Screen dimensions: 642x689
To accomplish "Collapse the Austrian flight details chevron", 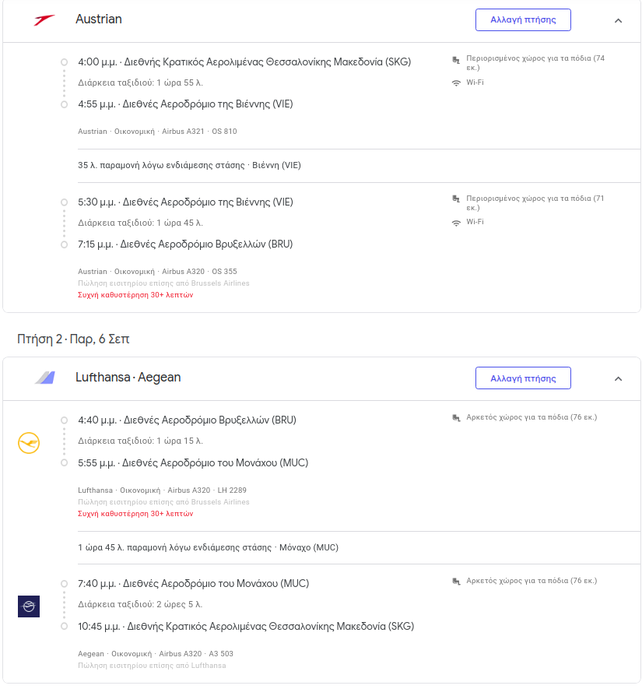I will coord(619,20).
